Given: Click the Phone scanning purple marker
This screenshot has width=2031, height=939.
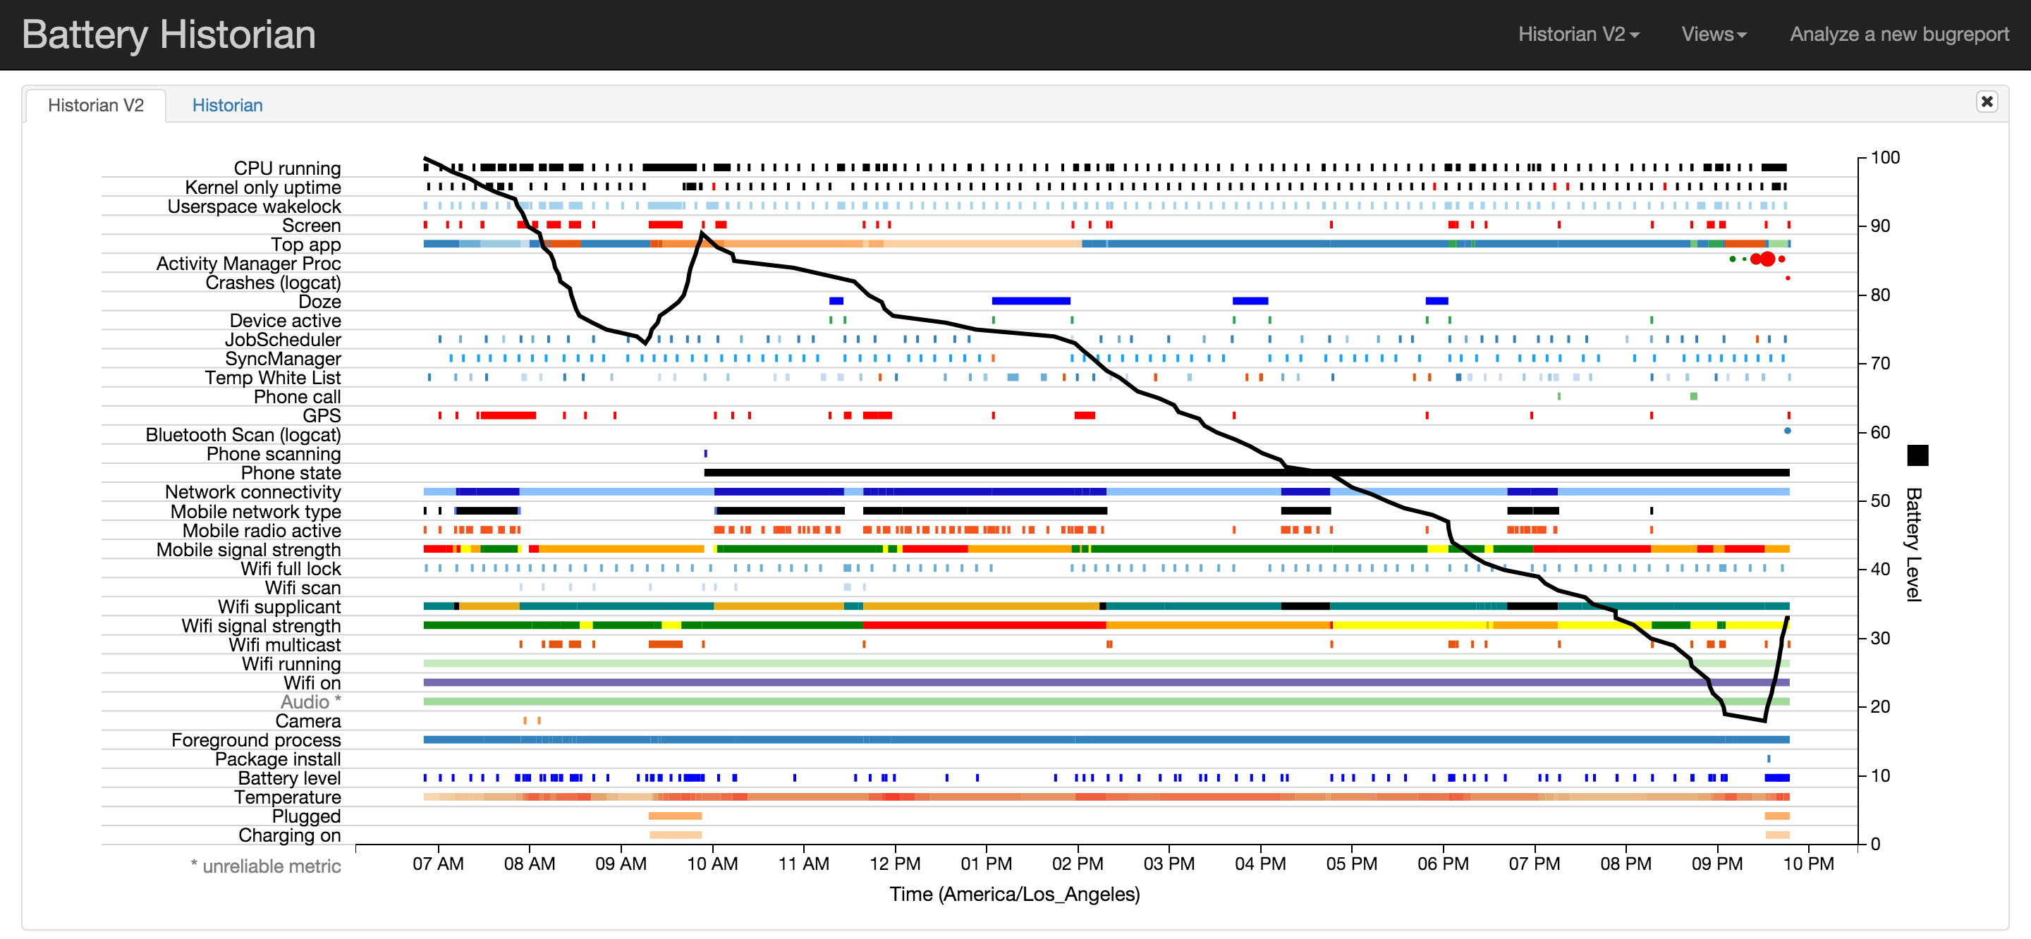Looking at the screenshot, I should pyautogui.click(x=705, y=453).
